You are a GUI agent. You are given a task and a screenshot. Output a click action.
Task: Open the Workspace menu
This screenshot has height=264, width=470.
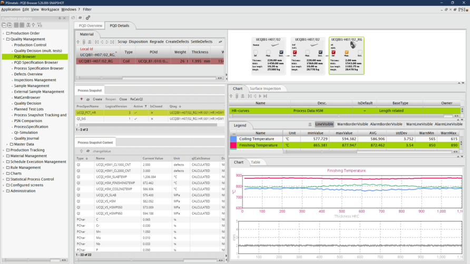tap(50, 9)
